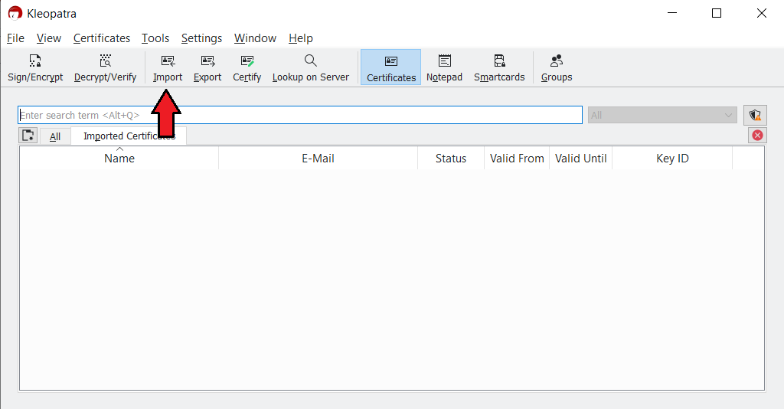Sort by the E-Mail column header
Screen dimensions: 784x409
click(318, 158)
